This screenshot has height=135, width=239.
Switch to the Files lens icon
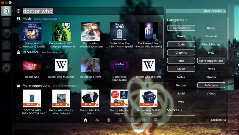coord(109,120)
